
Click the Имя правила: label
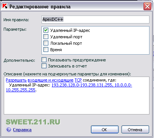(16, 20)
